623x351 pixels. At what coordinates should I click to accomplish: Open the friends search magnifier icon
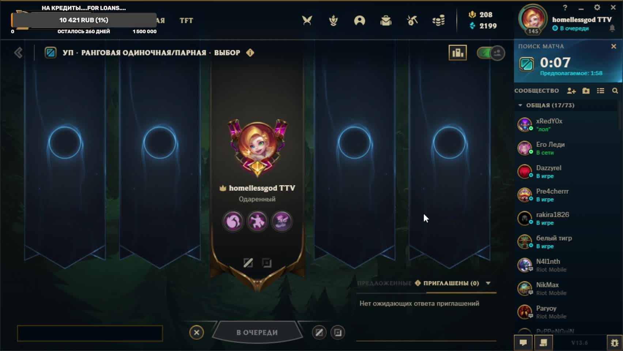[615, 91]
